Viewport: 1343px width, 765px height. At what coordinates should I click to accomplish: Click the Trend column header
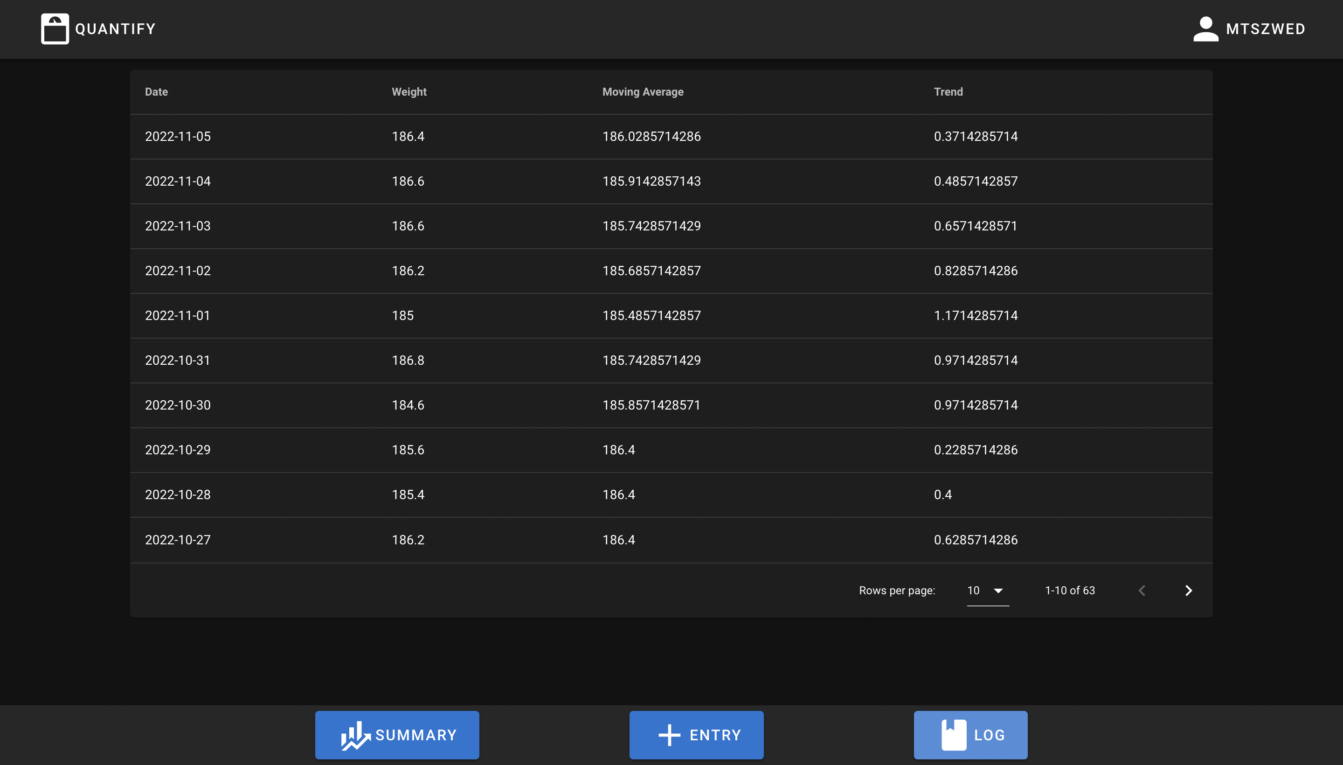coord(948,92)
